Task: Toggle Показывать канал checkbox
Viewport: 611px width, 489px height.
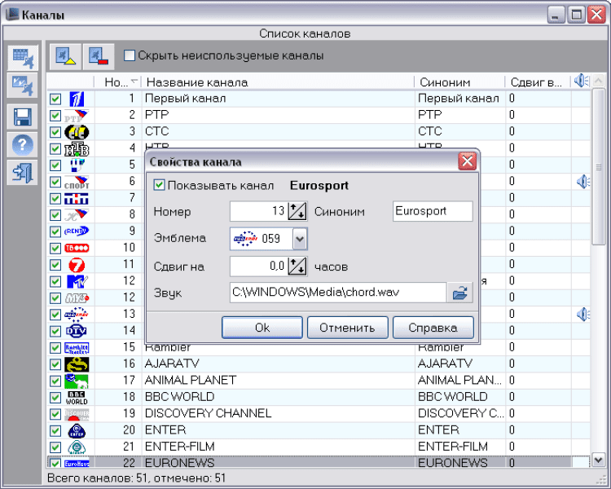Action: click(159, 185)
